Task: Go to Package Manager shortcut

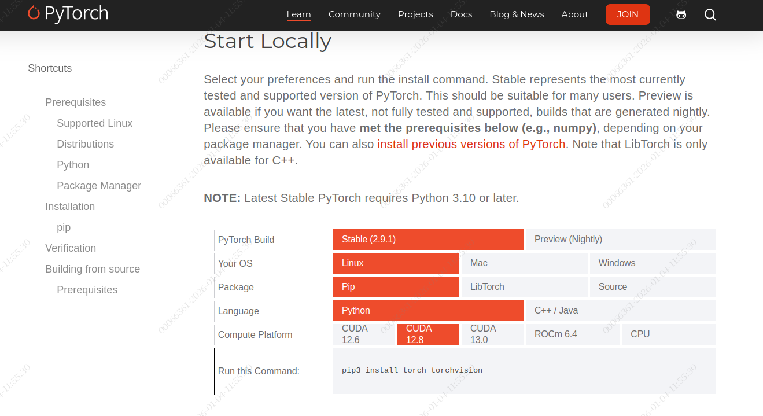Action: 99,186
